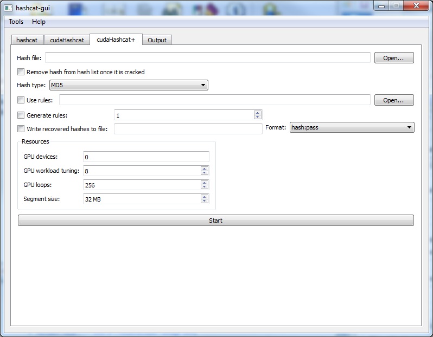
Task: Decrease the GPU loops value
Action: (205, 187)
